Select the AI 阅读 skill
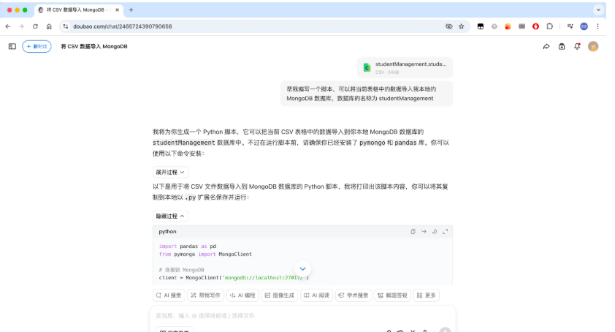This screenshot has height=332, width=615. [x=316, y=295]
